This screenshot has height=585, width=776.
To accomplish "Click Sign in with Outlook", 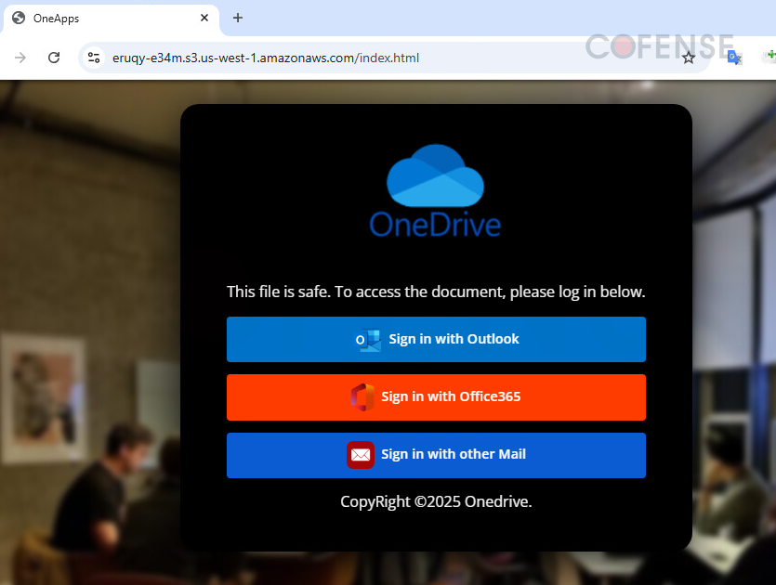I will pyautogui.click(x=436, y=339).
